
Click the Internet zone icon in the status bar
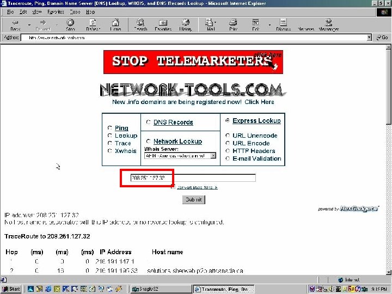[x=340, y=280]
